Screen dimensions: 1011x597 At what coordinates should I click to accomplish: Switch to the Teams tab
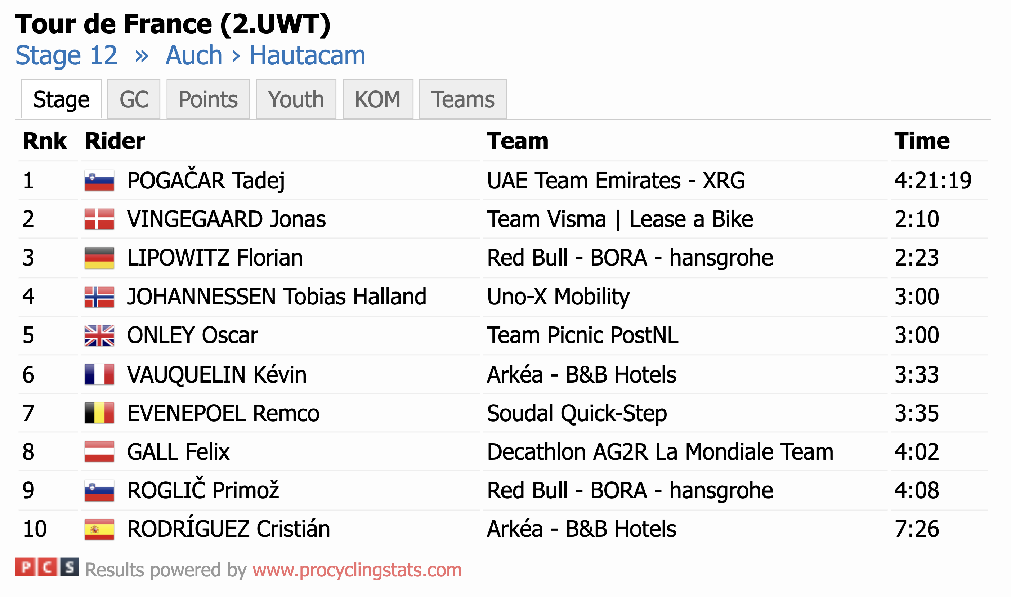(463, 99)
